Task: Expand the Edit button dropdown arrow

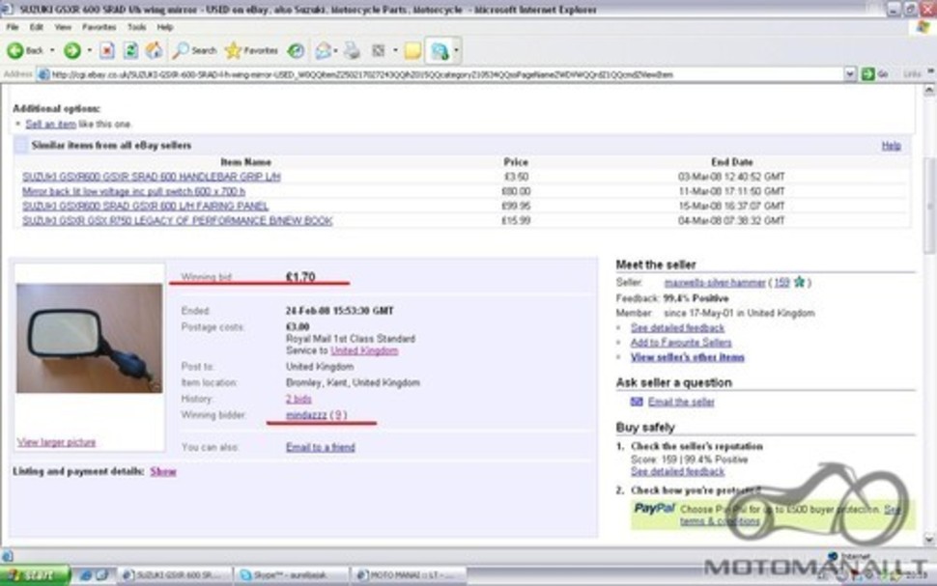Action: point(395,51)
